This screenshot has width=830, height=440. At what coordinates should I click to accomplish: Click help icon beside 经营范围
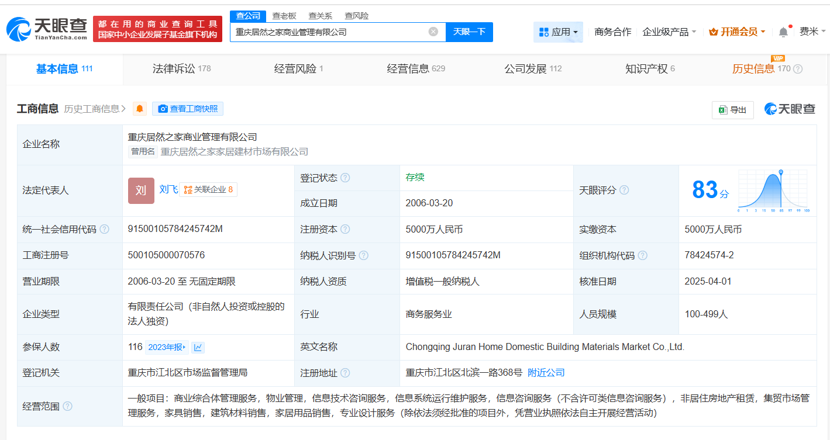click(x=67, y=406)
